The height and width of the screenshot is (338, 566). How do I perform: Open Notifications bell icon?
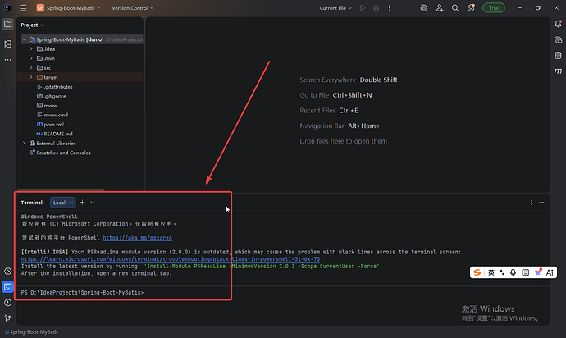558,24
